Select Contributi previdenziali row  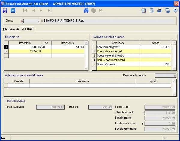click(132, 51)
